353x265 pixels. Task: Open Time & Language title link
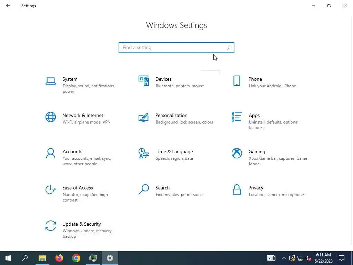pos(174,152)
